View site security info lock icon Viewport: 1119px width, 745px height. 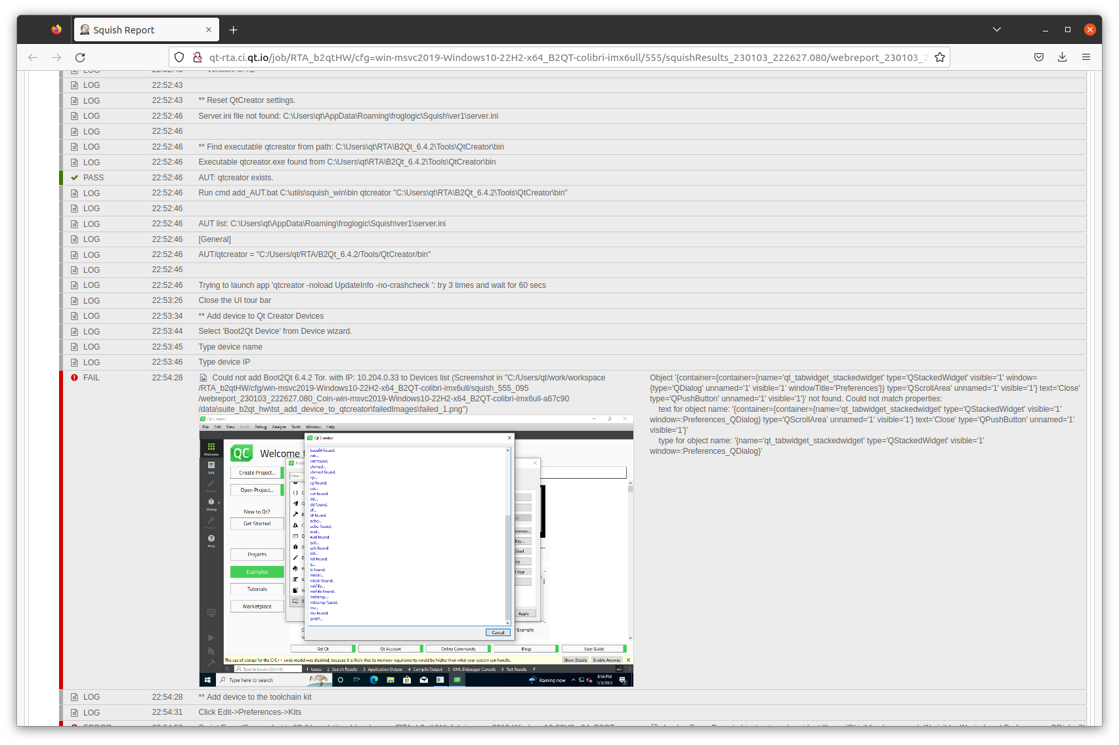(197, 58)
